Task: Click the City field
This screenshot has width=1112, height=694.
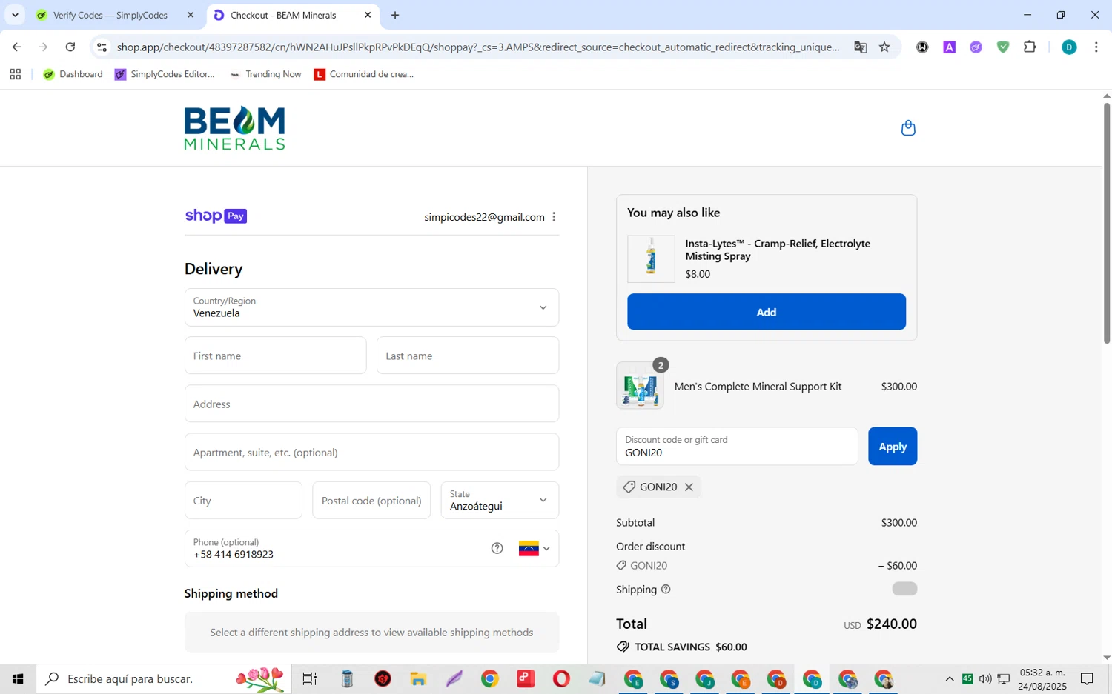Action: (x=243, y=500)
